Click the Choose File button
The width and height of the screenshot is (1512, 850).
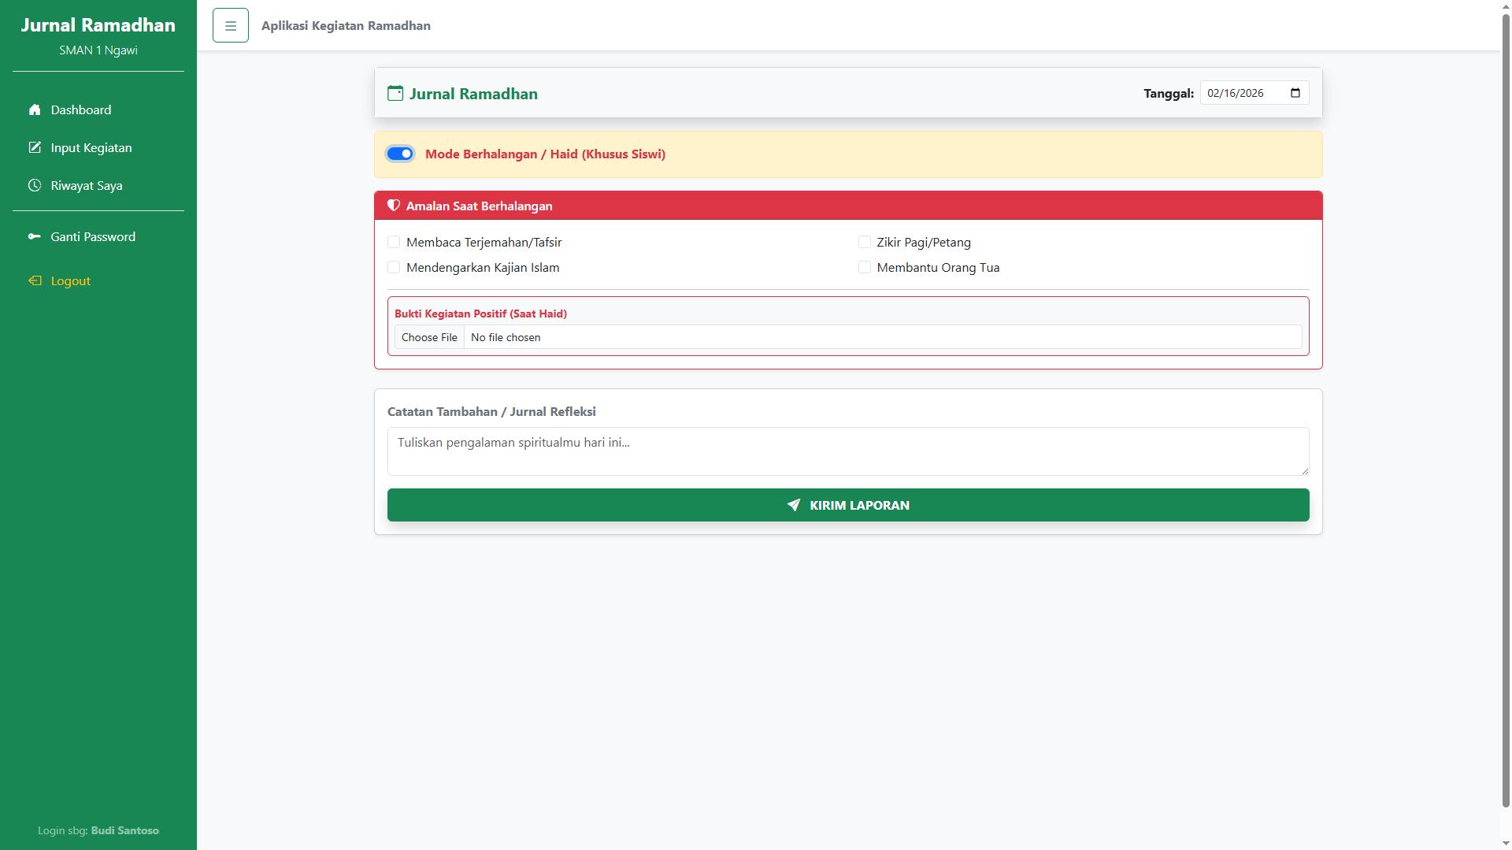[x=429, y=338]
